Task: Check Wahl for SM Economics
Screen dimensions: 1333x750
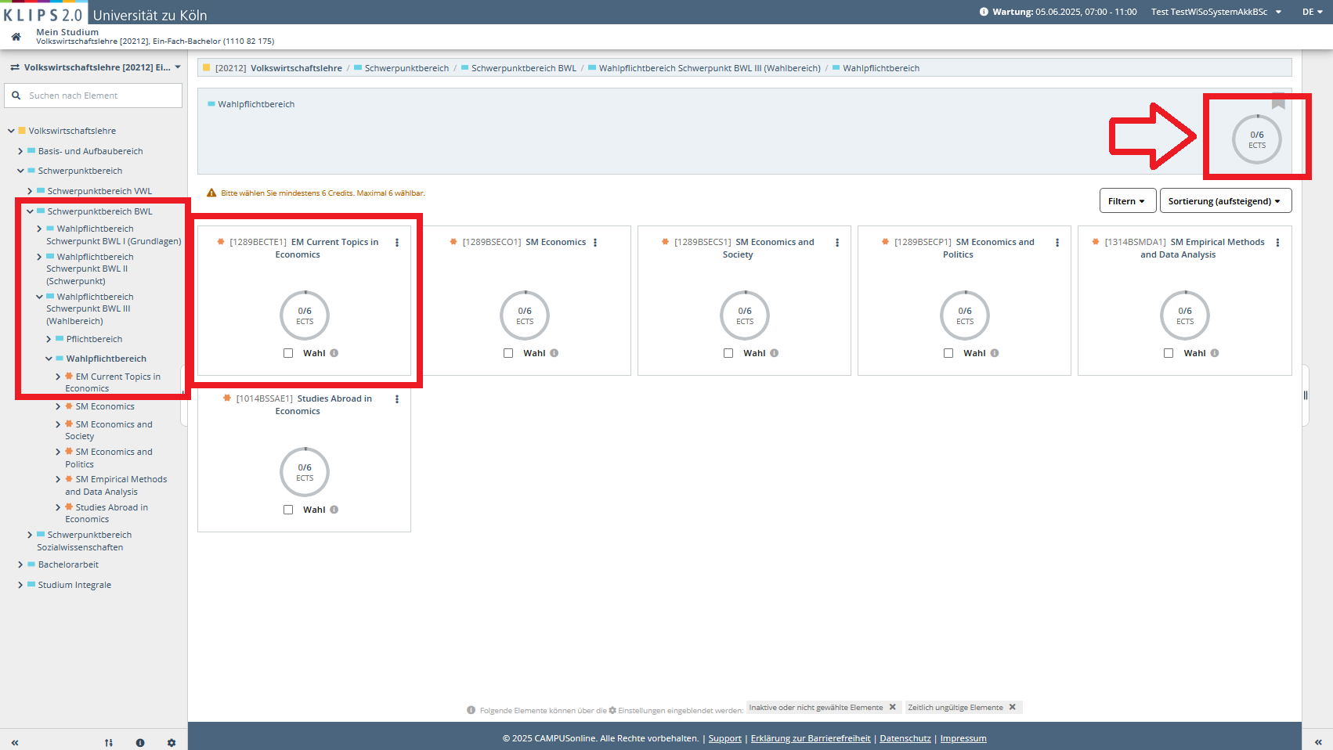Action: pyautogui.click(x=508, y=353)
